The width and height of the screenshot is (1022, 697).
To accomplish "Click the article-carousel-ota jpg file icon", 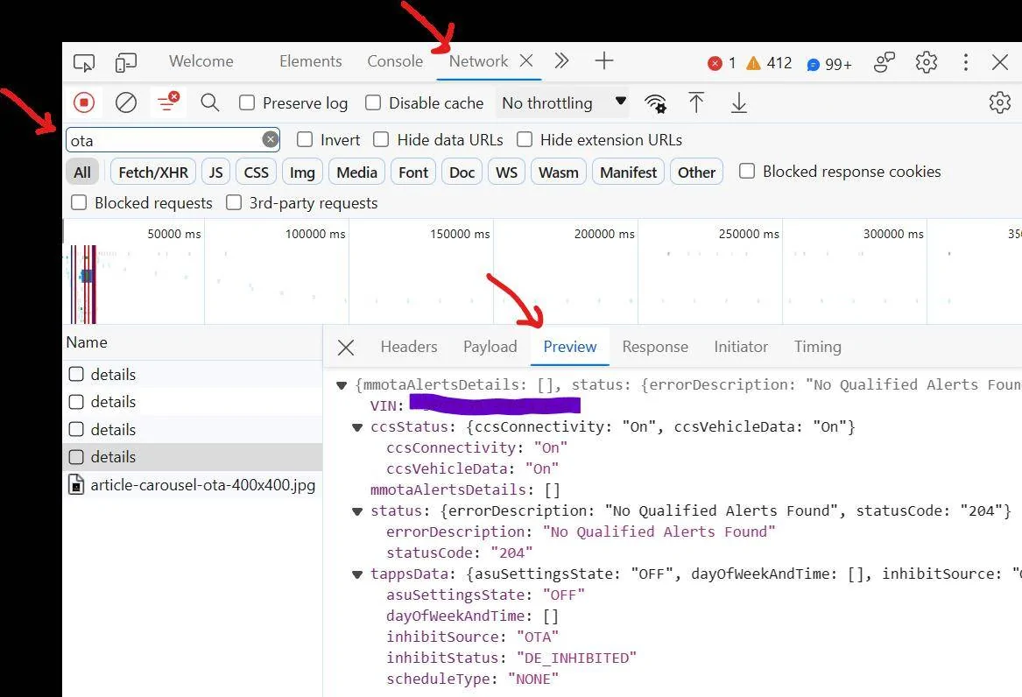I will click(76, 485).
